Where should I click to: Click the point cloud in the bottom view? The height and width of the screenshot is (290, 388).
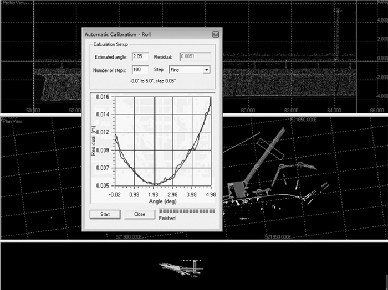[180, 267]
